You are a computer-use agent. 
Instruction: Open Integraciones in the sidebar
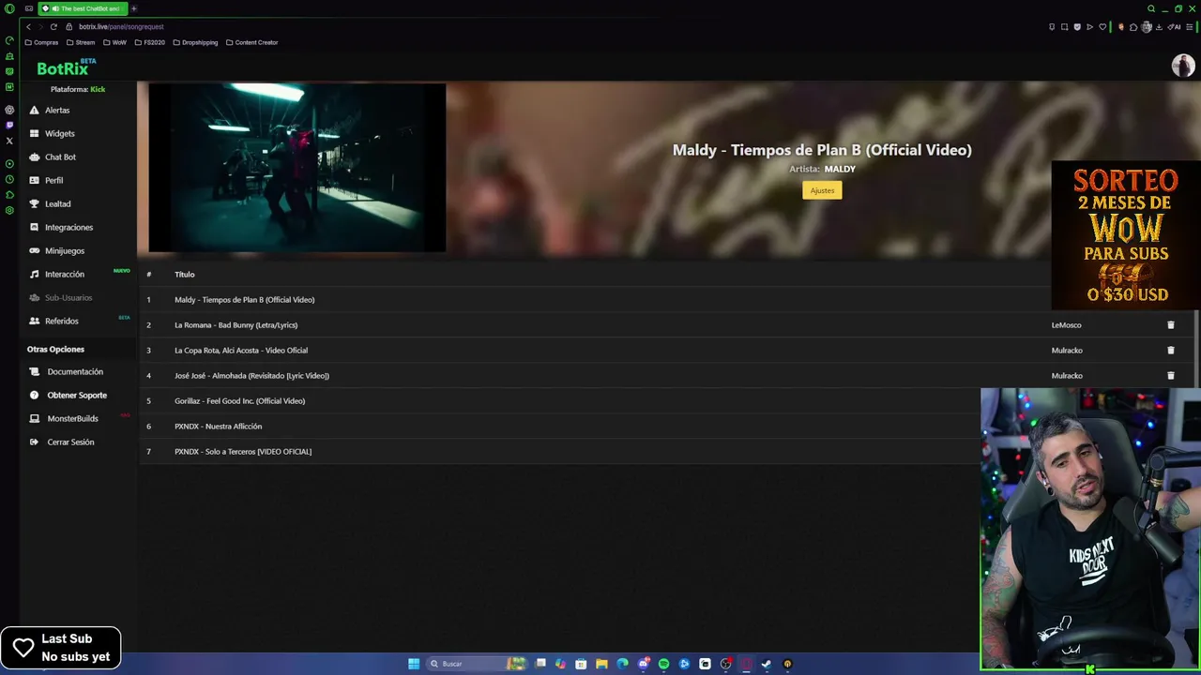tap(68, 228)
